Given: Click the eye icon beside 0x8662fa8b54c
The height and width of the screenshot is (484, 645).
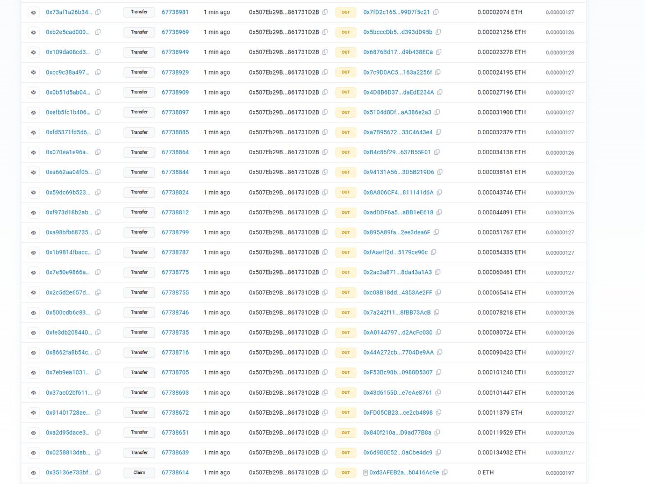Looking at the screenshot, I should click(33, 352).
